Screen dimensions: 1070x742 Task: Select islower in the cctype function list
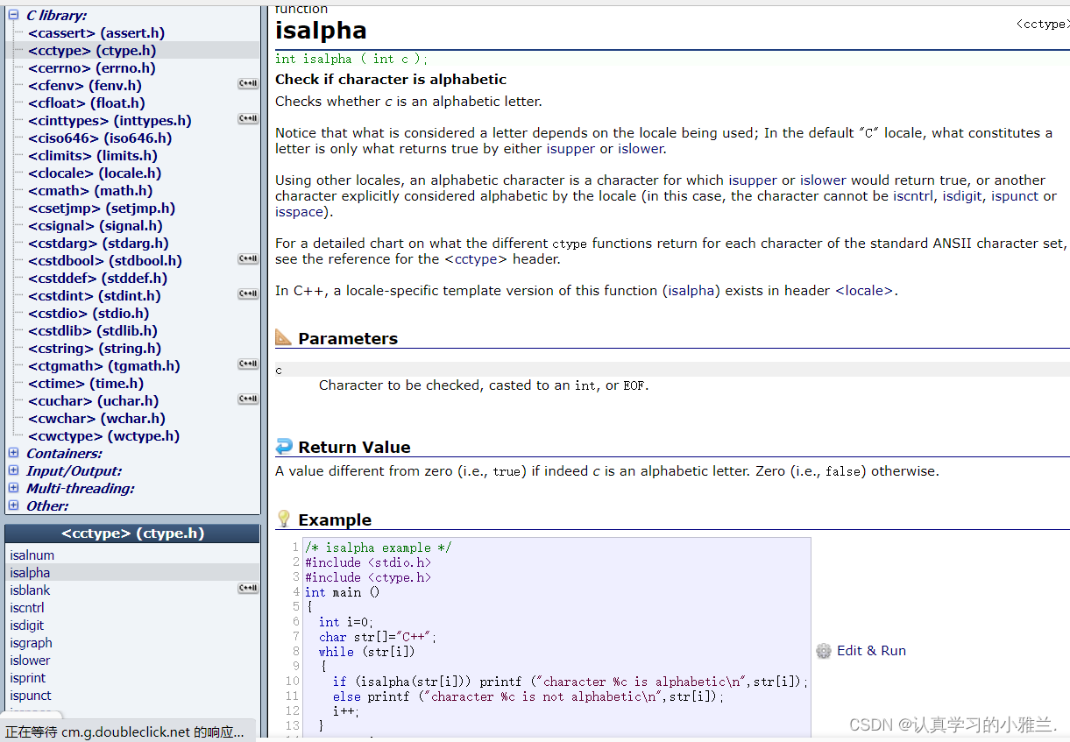pyautogui.click(x=30, y=661)
